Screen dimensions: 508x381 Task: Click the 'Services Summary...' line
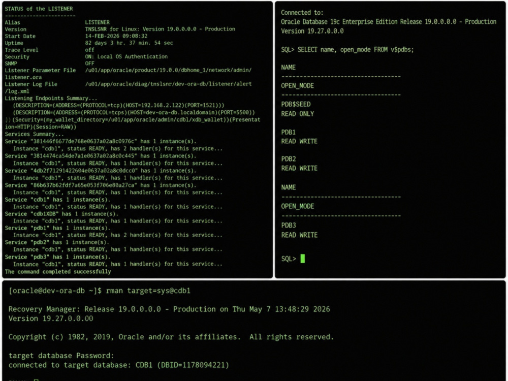tap(34, 134)
